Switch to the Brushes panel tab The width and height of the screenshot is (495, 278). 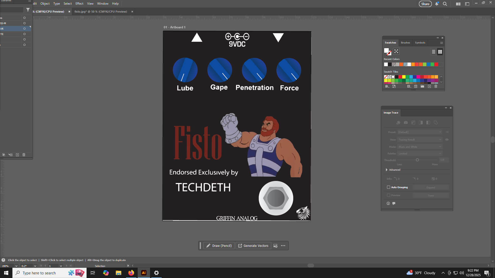pos(405,43)
